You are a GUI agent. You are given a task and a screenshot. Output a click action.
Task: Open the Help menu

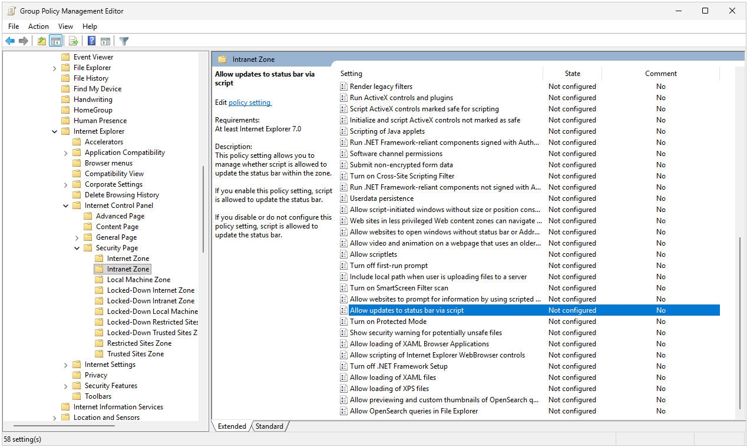point(90,27)
